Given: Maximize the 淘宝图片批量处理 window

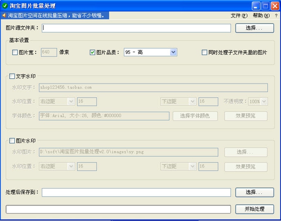Looking at the screenshot, I should pos(265,6).
